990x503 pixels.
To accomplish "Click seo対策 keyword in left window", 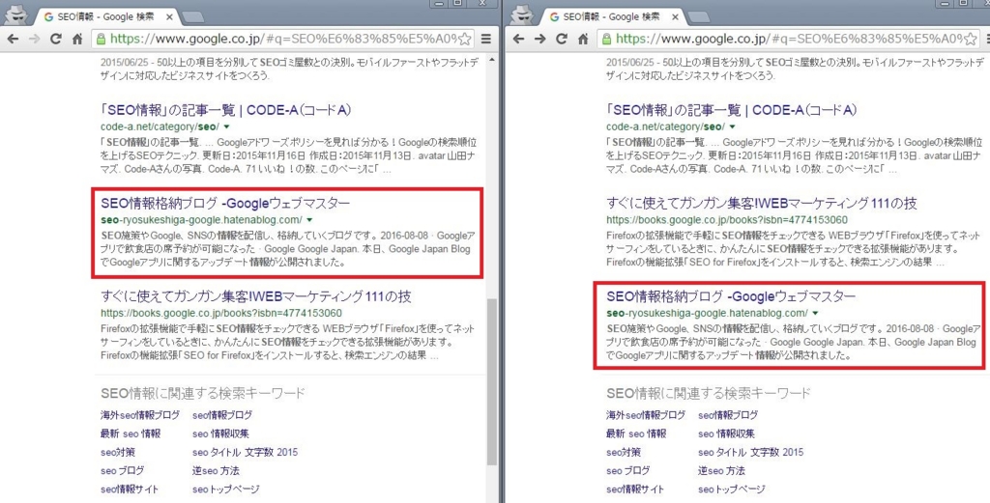I will (117, 452).
